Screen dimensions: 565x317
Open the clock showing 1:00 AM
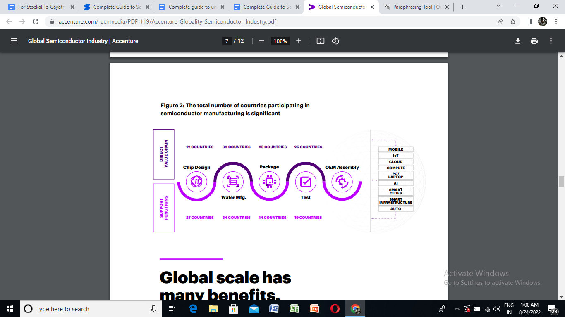529,309
